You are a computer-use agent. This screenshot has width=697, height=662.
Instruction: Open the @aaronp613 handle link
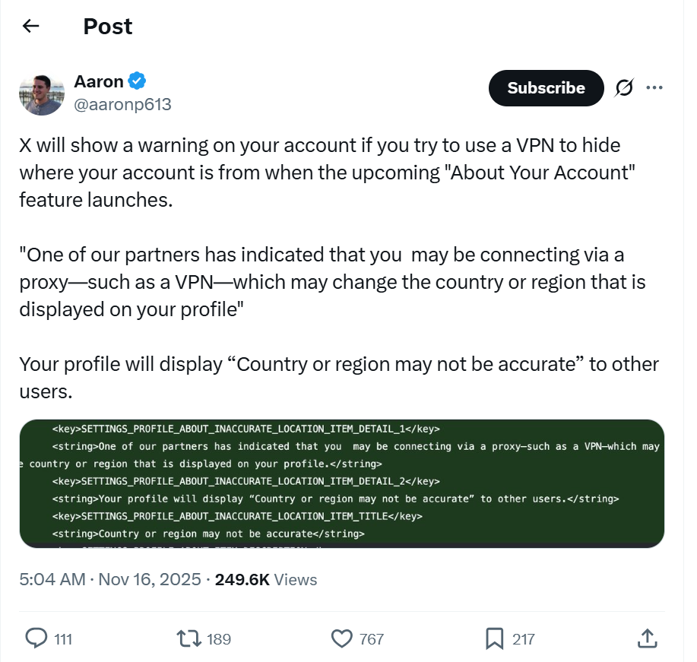click(x=122, y=105)
